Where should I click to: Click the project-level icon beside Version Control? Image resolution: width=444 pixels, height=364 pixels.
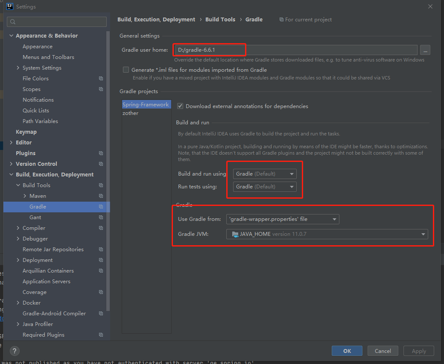101,164
